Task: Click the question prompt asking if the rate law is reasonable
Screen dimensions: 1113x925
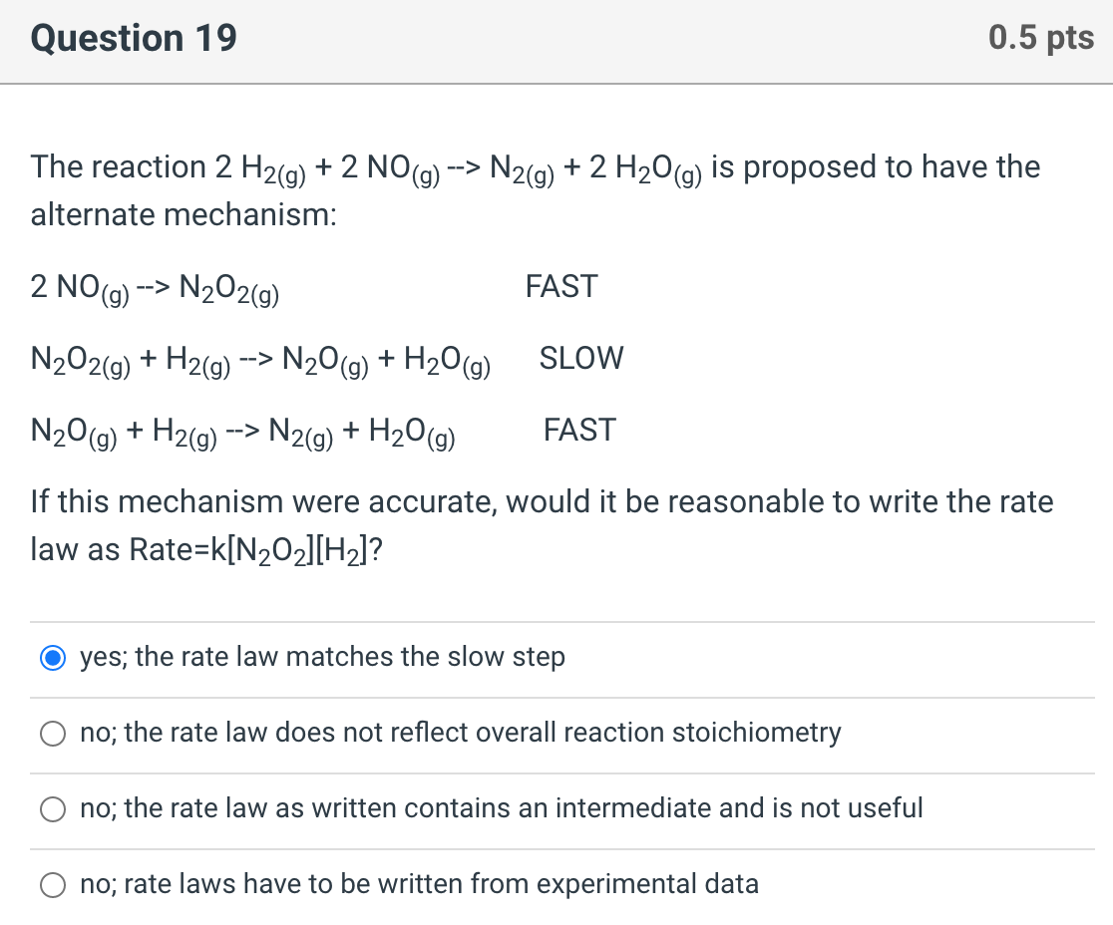Action: click(539, 502)
